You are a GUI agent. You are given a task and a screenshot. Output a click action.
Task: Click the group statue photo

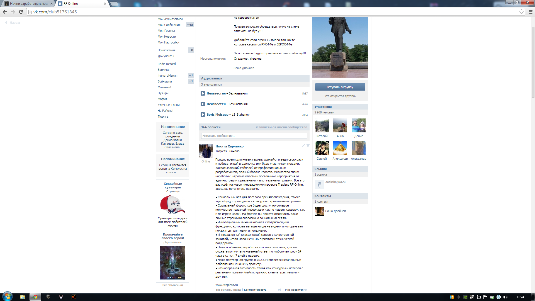pos(340,47)
